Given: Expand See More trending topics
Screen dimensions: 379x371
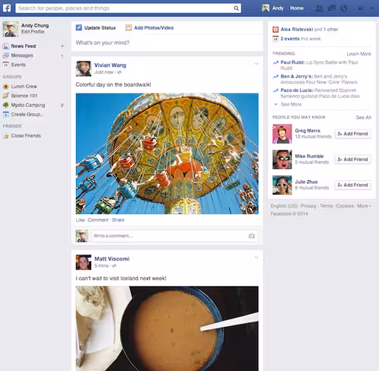Looking at the screenshot, I should 288,104.
